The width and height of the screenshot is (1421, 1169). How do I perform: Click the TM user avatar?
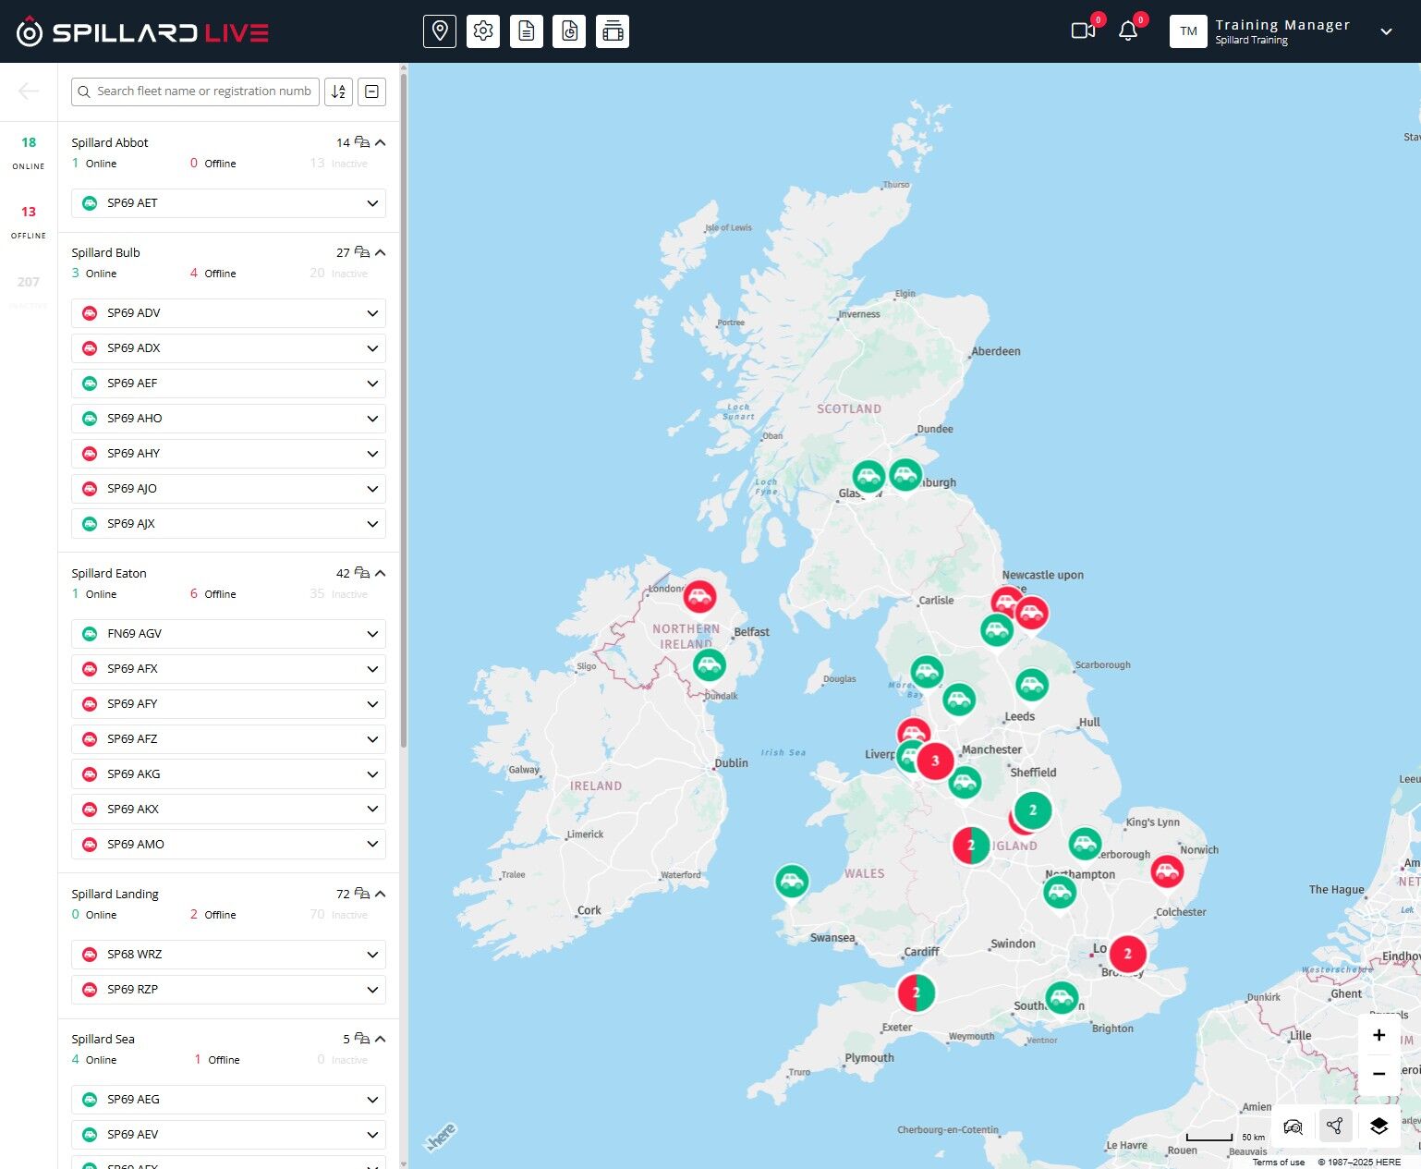click(1188, 31)
